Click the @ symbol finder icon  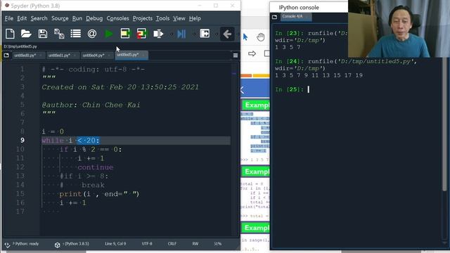coord(92,34)
